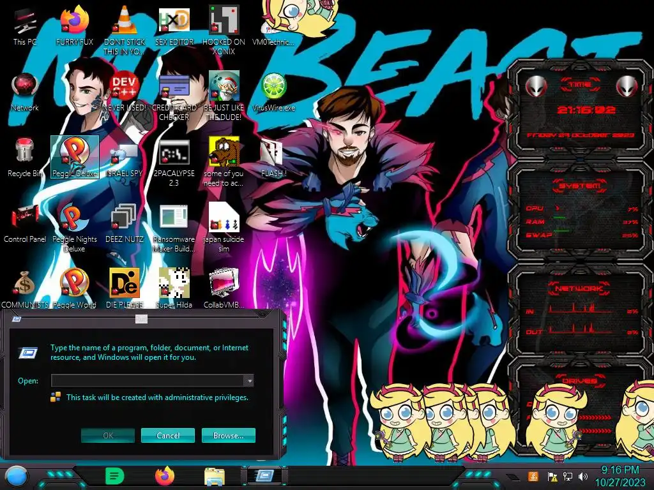This screenshot has height=490, width=654.
Task: Click the Run dialog title bar icon
Action: click(17, 319)
